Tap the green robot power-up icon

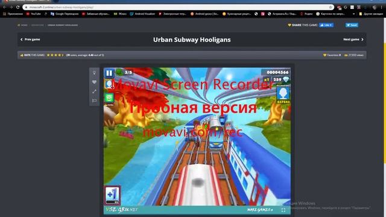pyautogui.click(x=109, y=98)
